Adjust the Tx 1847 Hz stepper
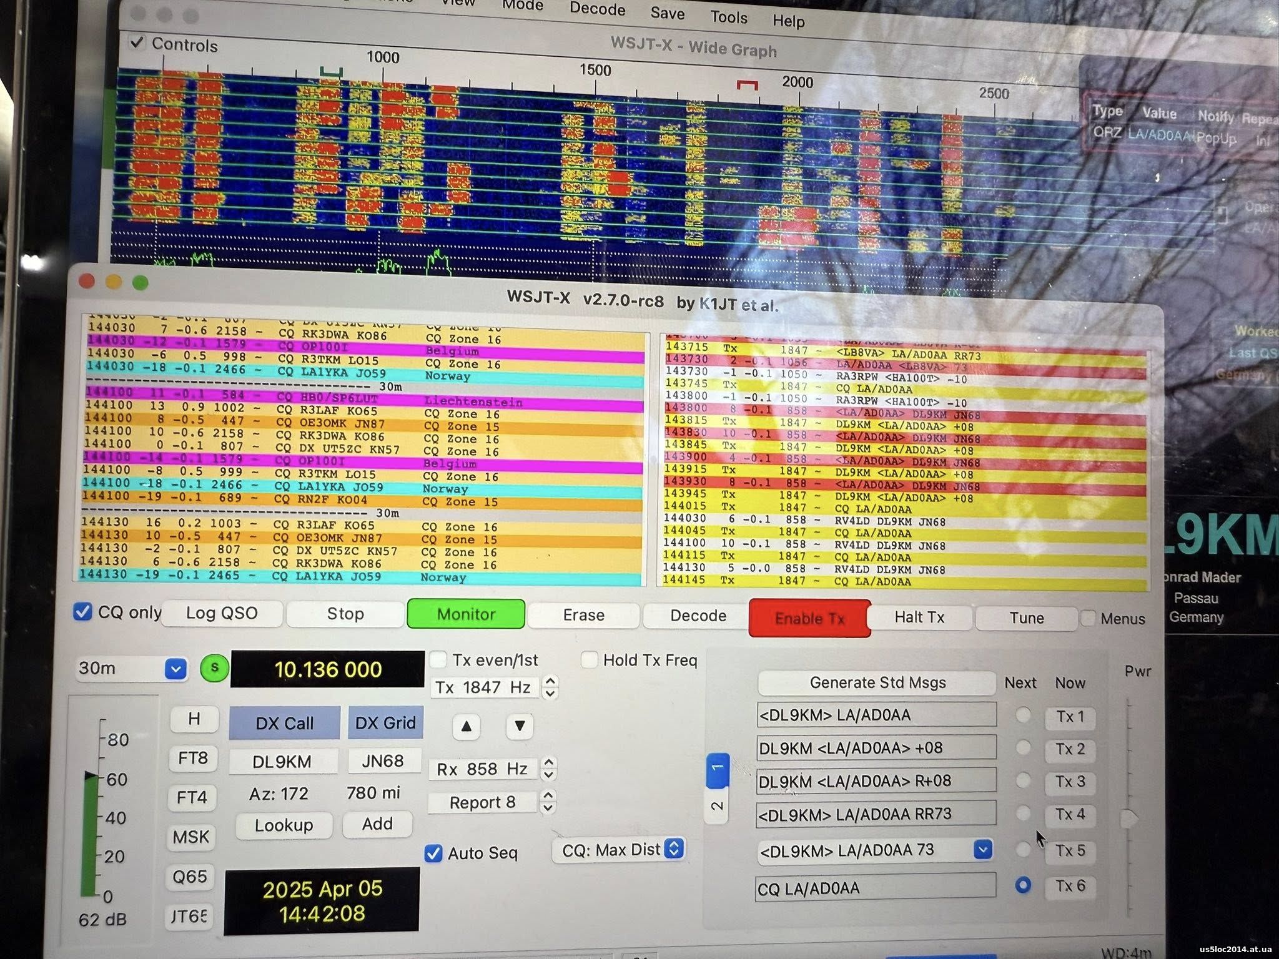Screen dimensions: 1279x959 (x=550, y=687)
